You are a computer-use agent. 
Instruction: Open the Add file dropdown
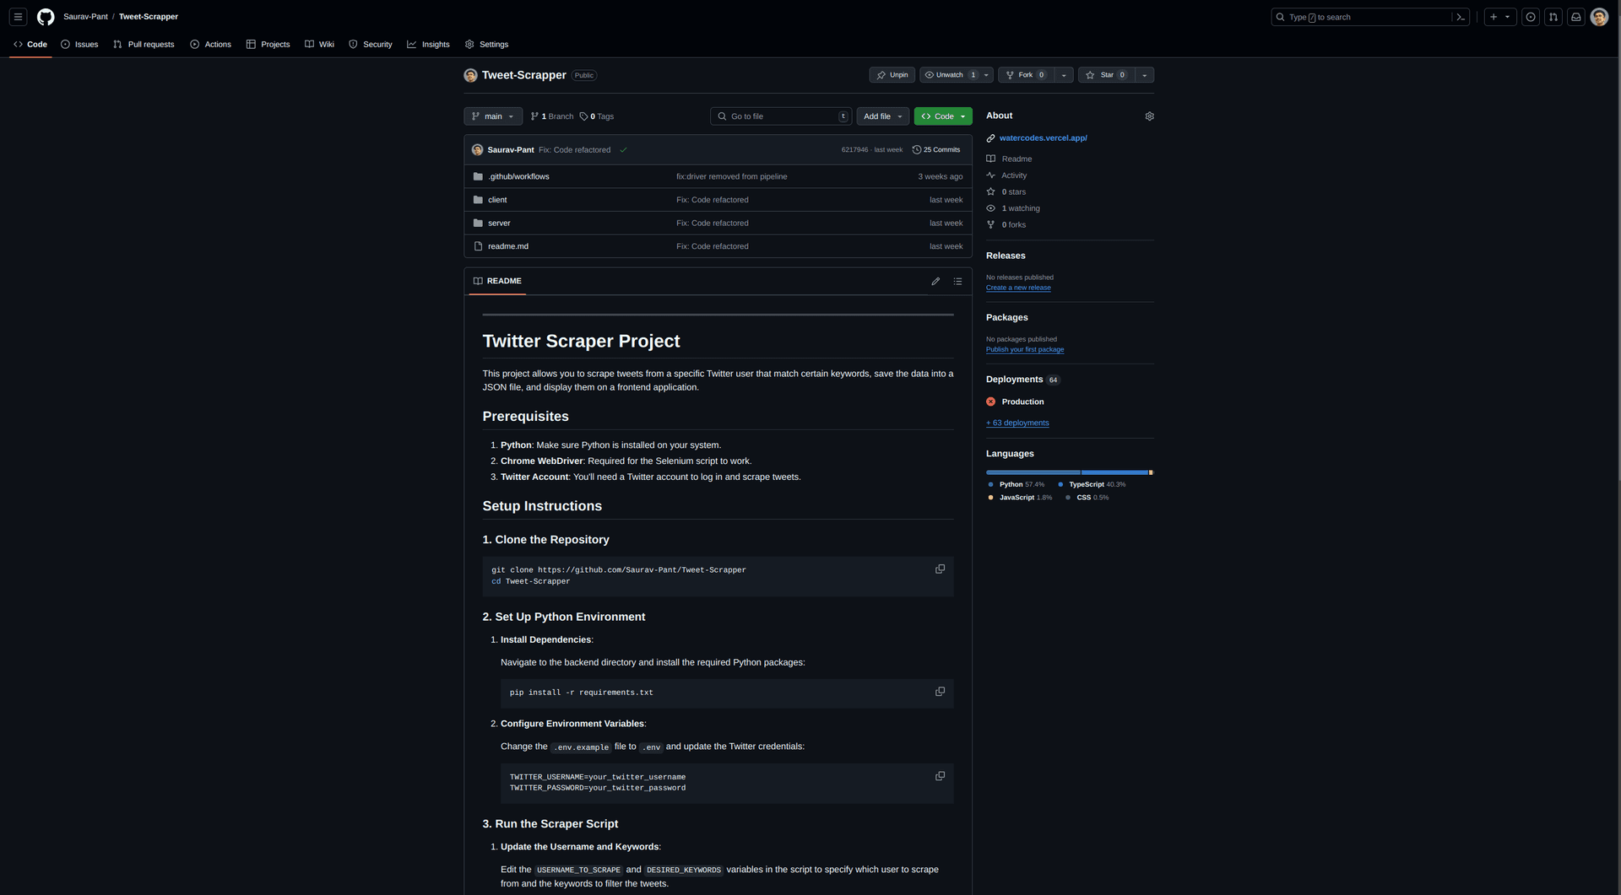coord(883,116)
